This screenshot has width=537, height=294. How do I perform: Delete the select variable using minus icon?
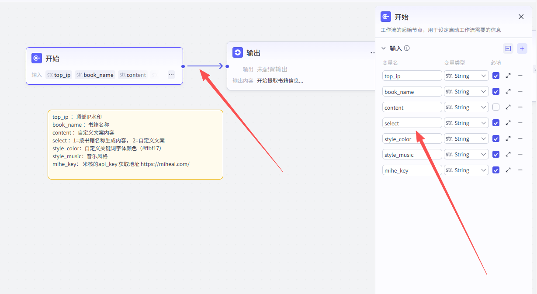point(520,123)
